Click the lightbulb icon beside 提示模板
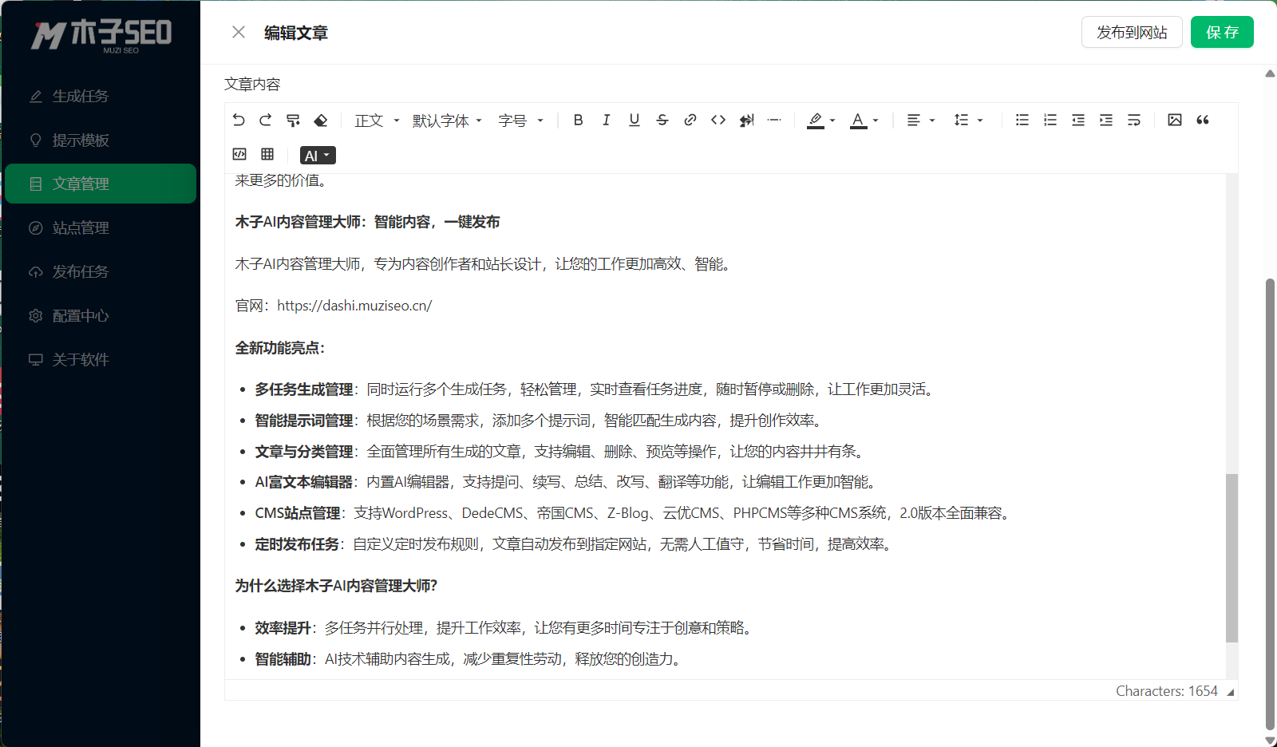The image size is (1277, 747). tap(36, 140)
